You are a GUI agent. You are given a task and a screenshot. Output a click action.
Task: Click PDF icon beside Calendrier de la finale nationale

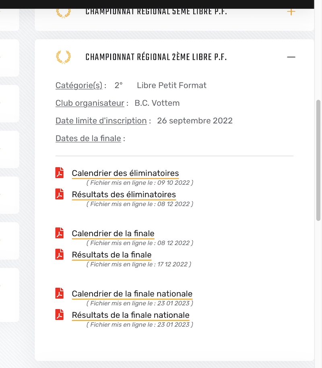[60, 294]
